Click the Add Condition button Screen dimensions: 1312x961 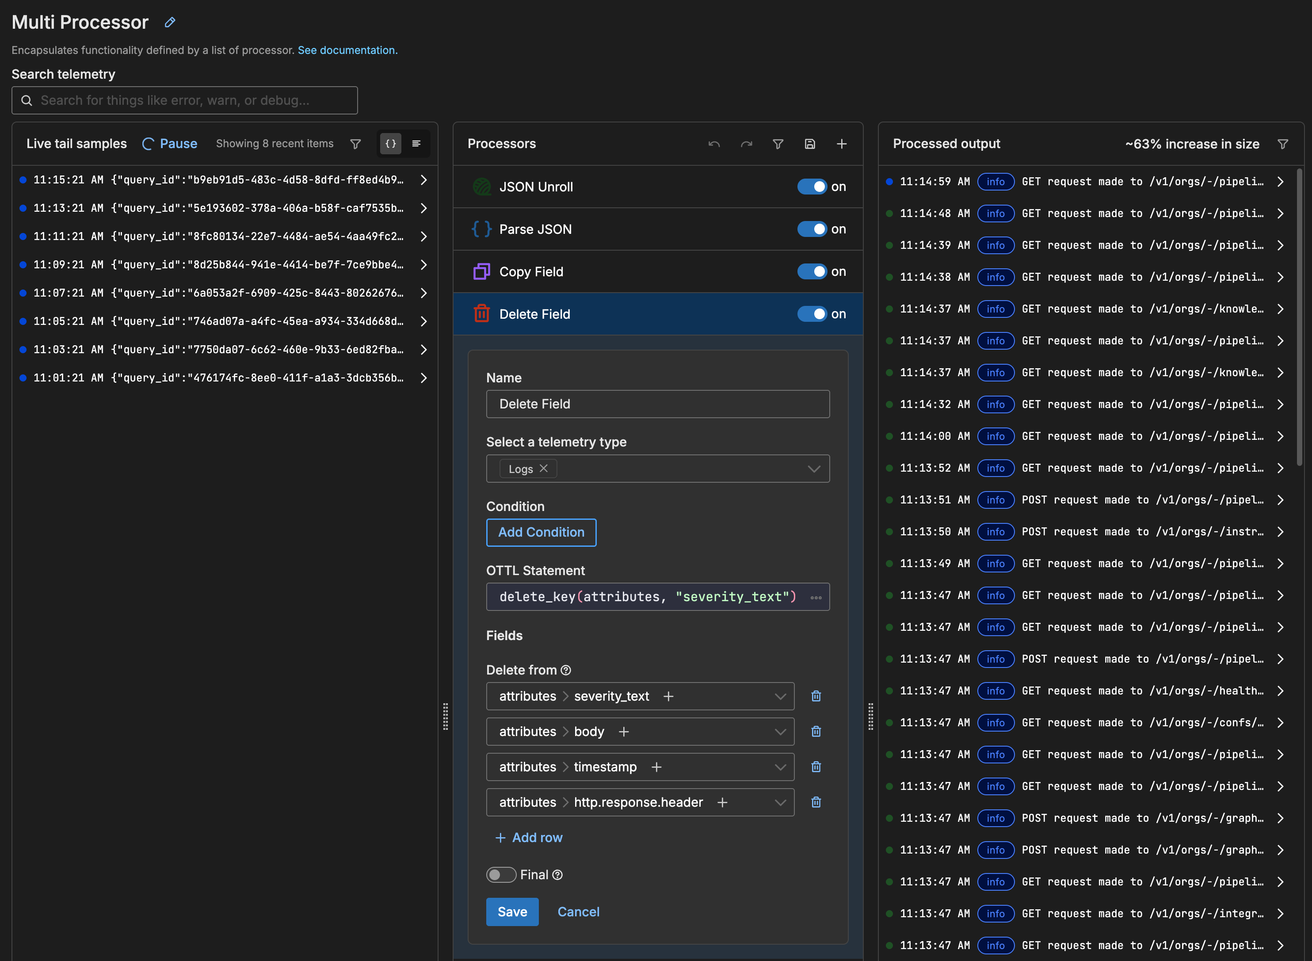(541, 532)
